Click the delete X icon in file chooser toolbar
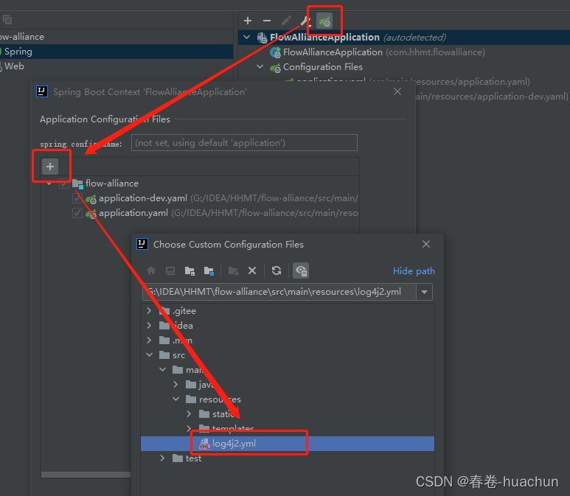 tap(252, 270)
